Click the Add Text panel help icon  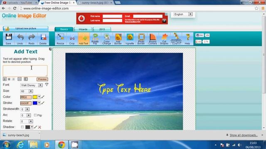[50, 49]
